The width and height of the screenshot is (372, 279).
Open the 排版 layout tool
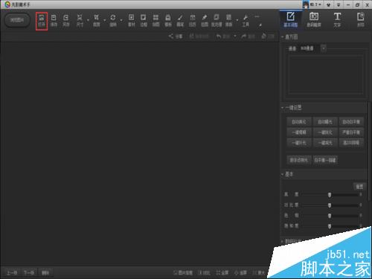coord(228,21)
